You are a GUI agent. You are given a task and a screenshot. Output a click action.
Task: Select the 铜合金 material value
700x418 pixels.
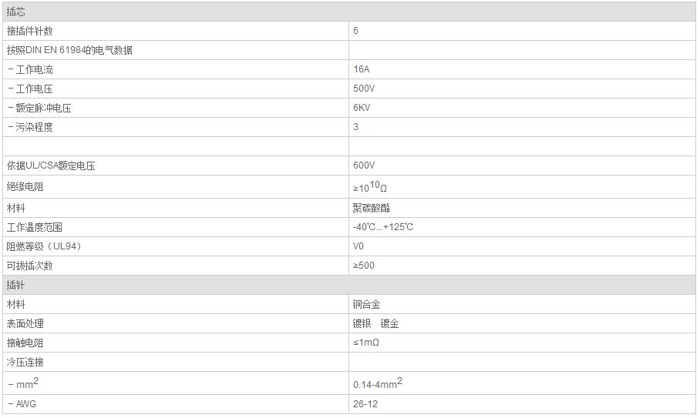(x=367, y=304)
